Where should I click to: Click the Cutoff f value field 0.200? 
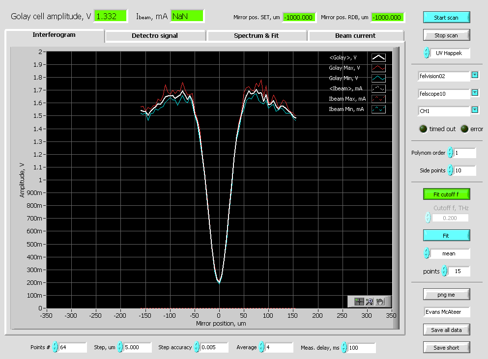(450, 218)
